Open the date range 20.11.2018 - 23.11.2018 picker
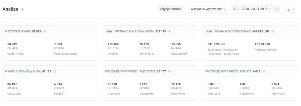Screen dimensions: 301x106 click(252, 9)
